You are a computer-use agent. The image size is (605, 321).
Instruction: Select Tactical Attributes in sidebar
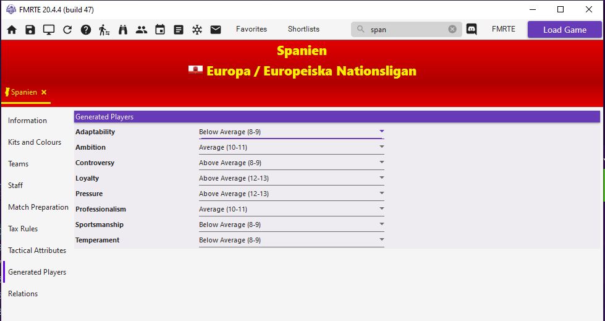(x=37, y=250)
